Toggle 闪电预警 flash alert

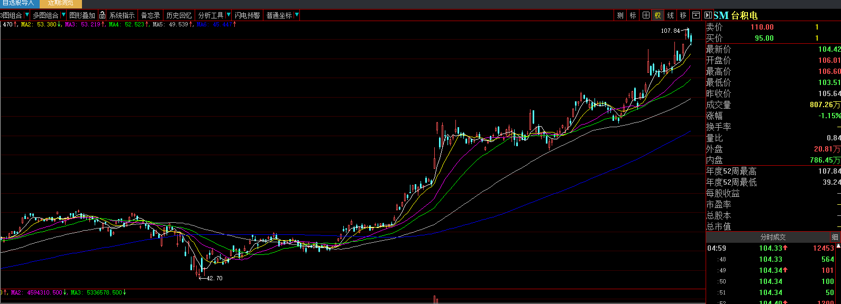click(247, 15)
